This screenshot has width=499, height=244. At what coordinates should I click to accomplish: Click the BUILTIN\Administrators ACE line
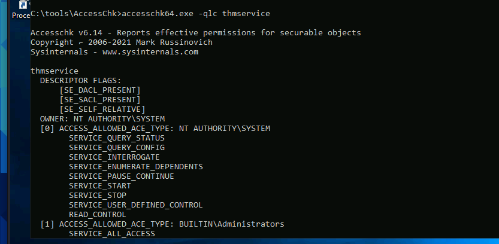point(162,224)
